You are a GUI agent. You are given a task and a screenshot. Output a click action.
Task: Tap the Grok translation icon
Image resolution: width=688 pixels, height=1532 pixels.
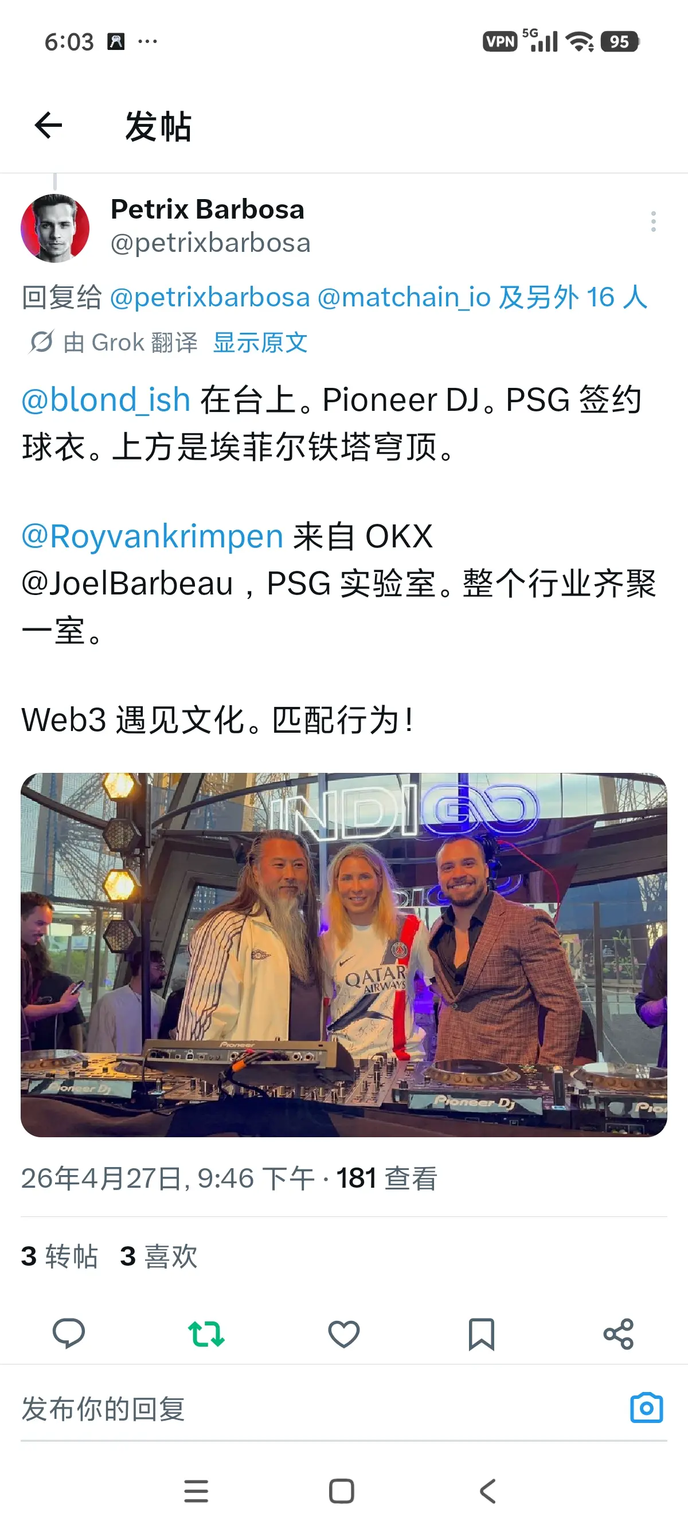[x=41, y=342]
